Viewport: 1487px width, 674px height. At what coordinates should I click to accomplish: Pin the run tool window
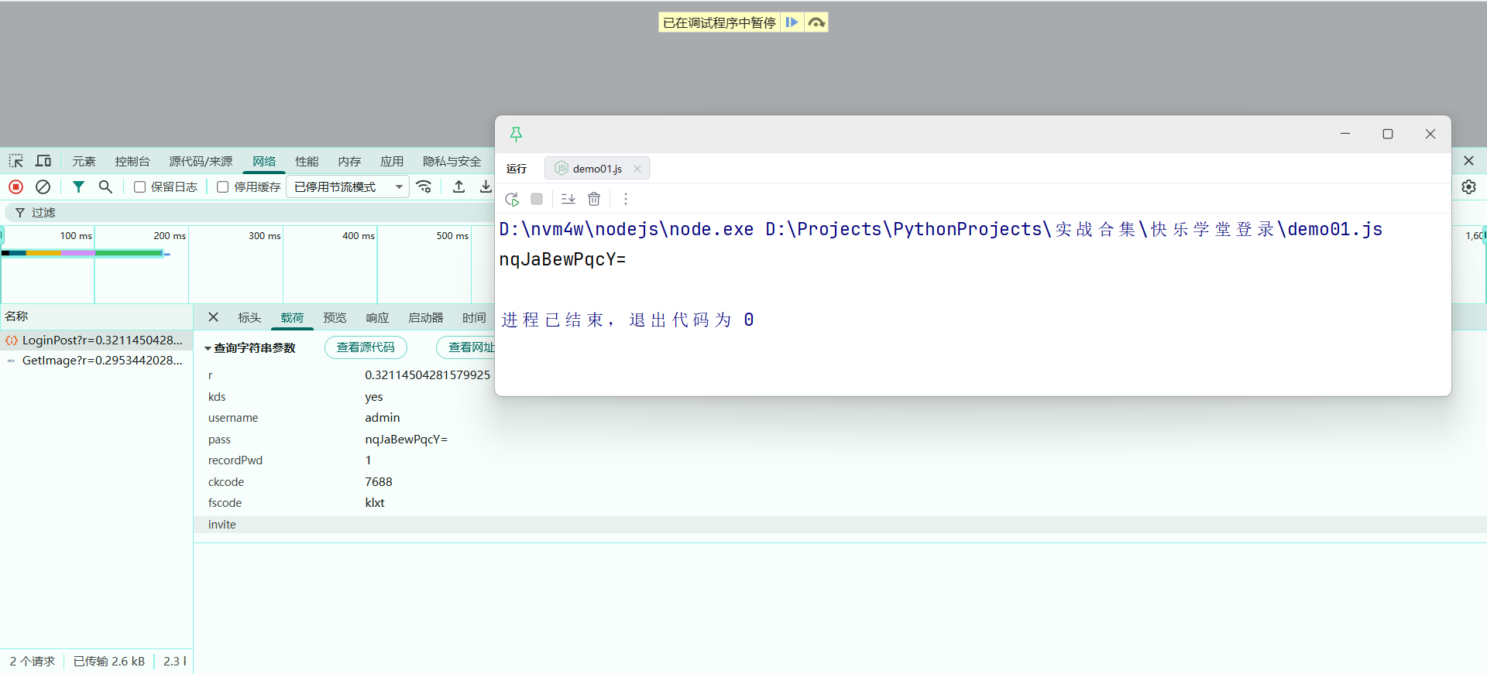(x=516, y=135)
